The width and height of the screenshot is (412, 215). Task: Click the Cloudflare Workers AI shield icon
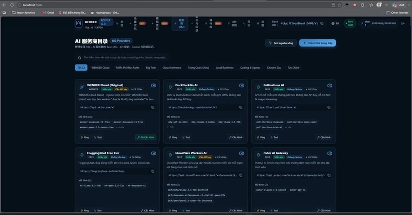coord(170,155)
